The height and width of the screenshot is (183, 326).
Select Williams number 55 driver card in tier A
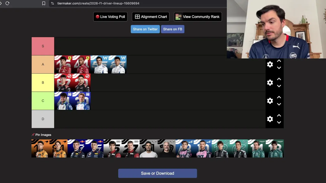click(x=99, y=65)
